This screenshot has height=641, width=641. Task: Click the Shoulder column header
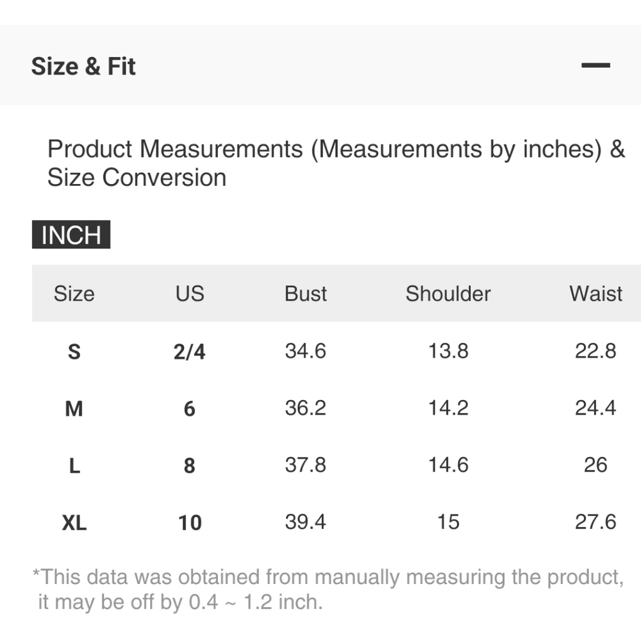[x=448, y=294]
